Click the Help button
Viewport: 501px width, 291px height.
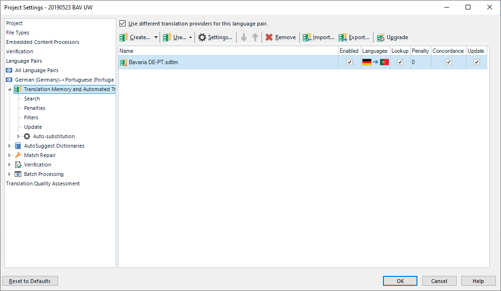tap(478, 281)
